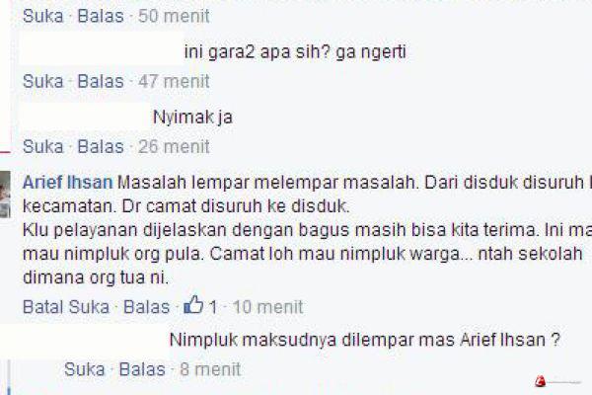
Task: Reply to Arief Ihsan's comment via Balas
Action: click(x=146, y=306)
